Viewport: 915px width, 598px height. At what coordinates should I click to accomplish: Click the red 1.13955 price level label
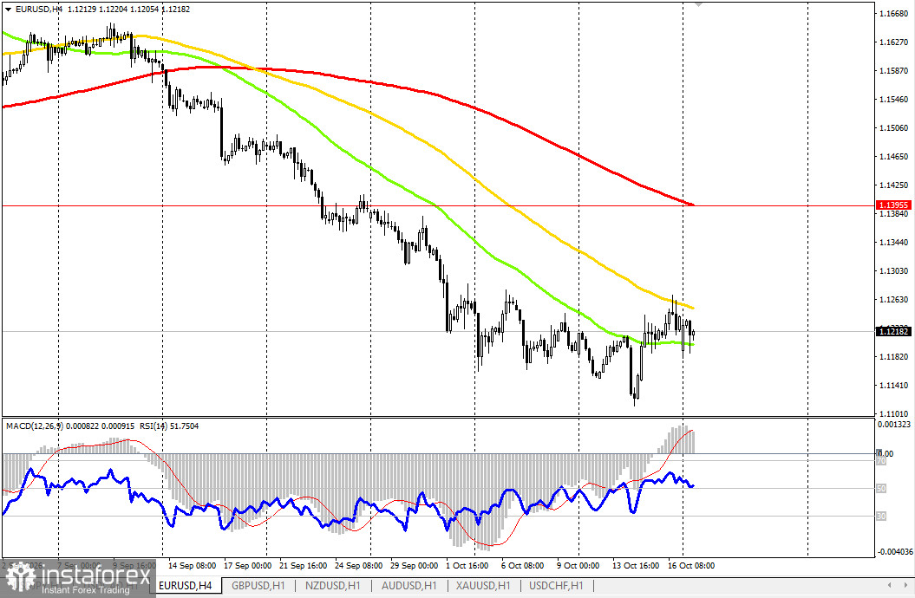[893, 205]
